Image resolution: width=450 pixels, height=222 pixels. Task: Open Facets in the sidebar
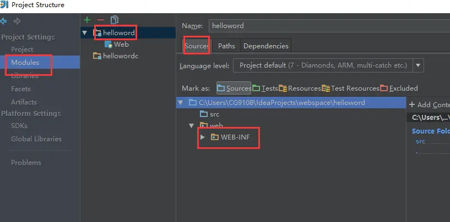21,89
